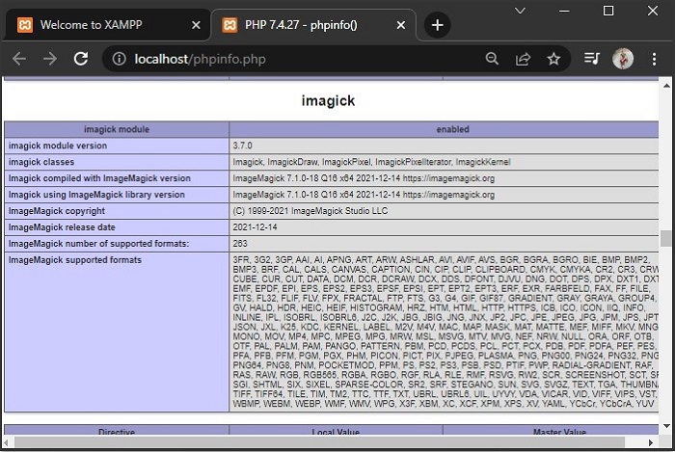This screenshot has height=452, width=675.
Task: Maximize the browser window
Action: [x=608, y=11]
